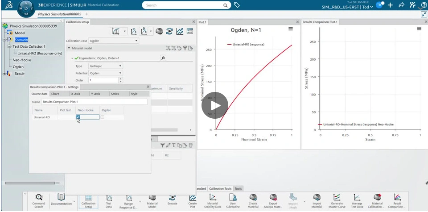Select Neo-Hooke in the tree
428x212 pixels.
click(22, 60)
